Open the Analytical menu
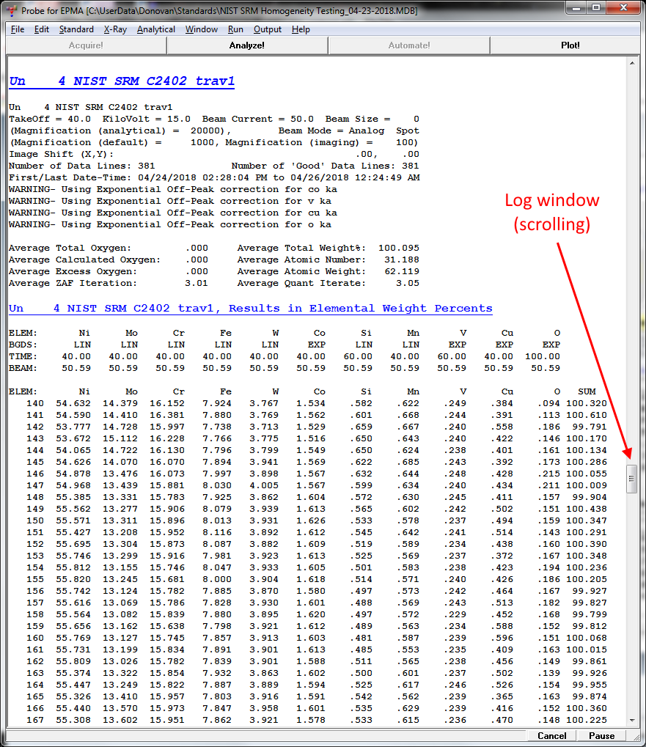Image resolution: width=646 pixels, height=747 pixels. tap(155, 29)
